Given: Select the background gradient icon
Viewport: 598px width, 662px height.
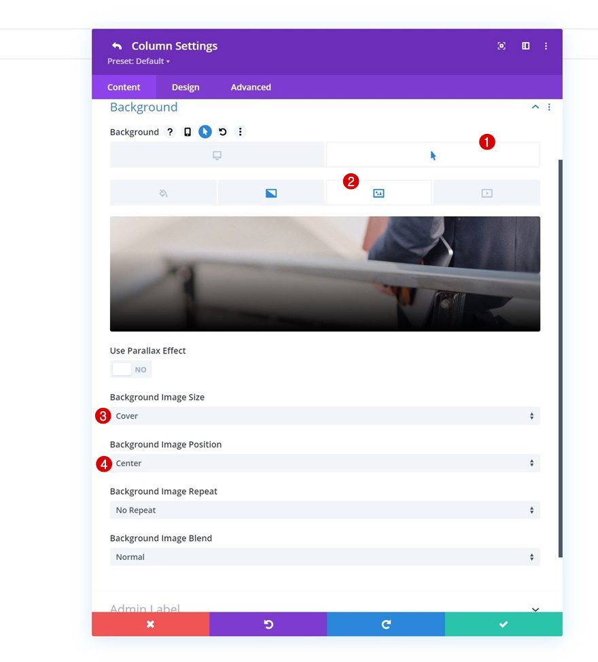Looking at the screenshot, I should 270,192.
